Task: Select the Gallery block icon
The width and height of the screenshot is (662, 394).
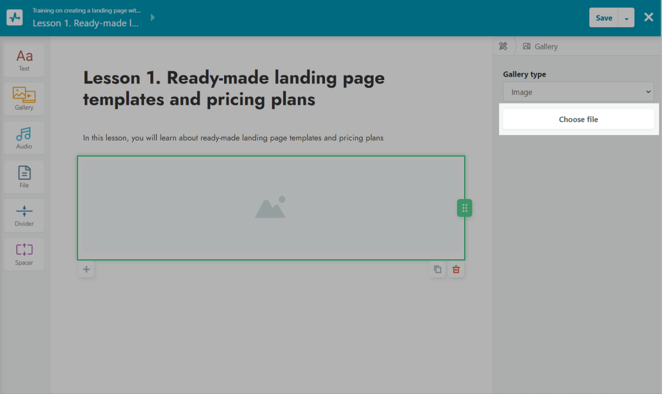Action: 24,99
